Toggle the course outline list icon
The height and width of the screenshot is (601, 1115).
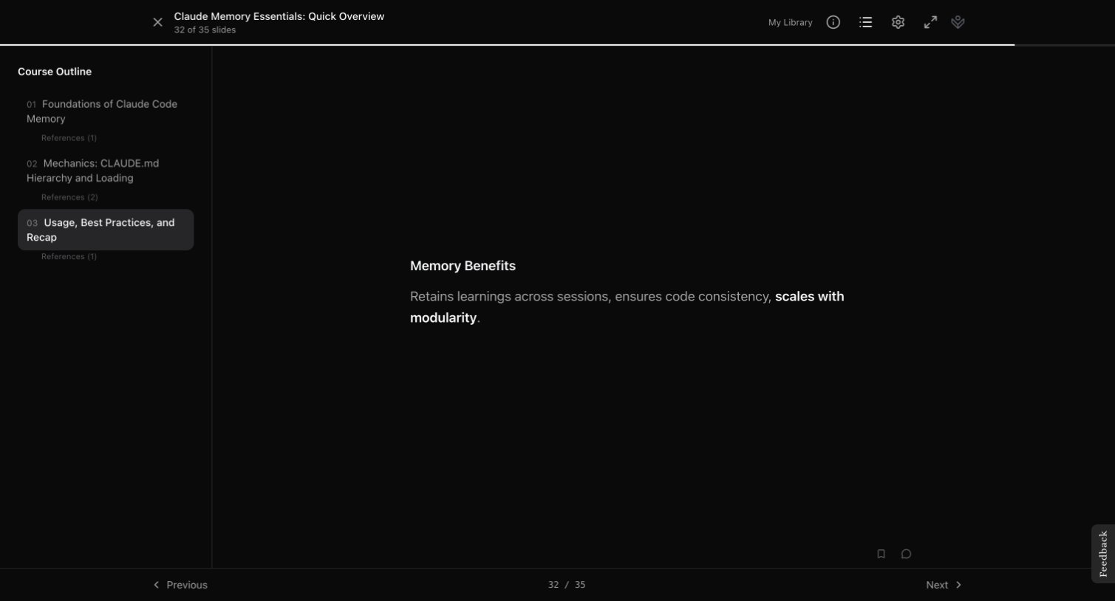865,22
